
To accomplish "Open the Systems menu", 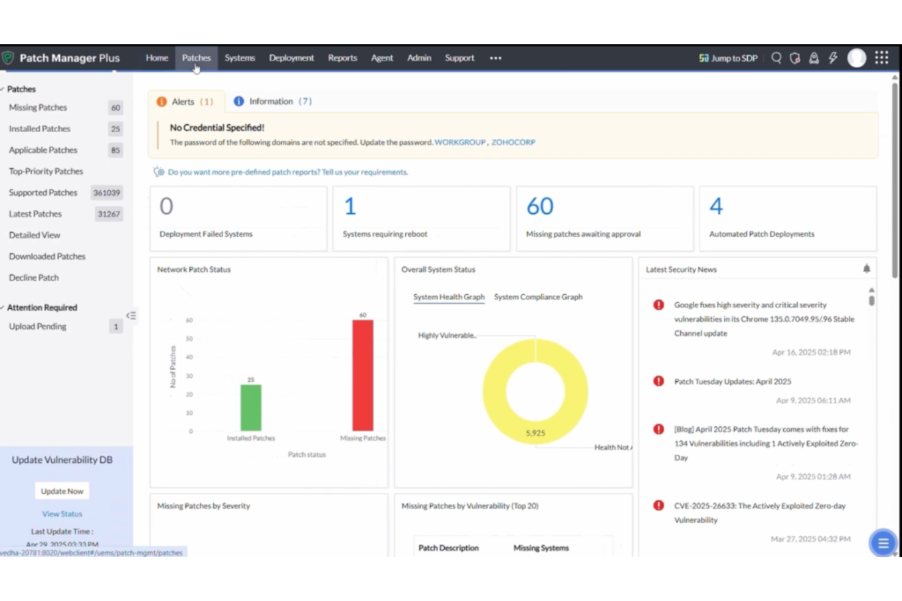I will click(x=240, y=58).
